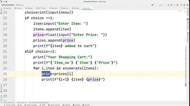The image size is (190, 106).
Task: Click the "Enter Item: " string on line 16
Action: click(71, 24)
